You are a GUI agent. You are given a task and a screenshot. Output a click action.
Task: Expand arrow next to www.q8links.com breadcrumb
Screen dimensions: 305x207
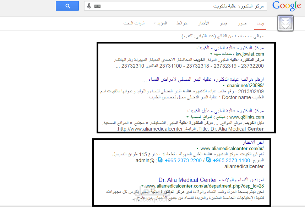(x=187, y=117)
